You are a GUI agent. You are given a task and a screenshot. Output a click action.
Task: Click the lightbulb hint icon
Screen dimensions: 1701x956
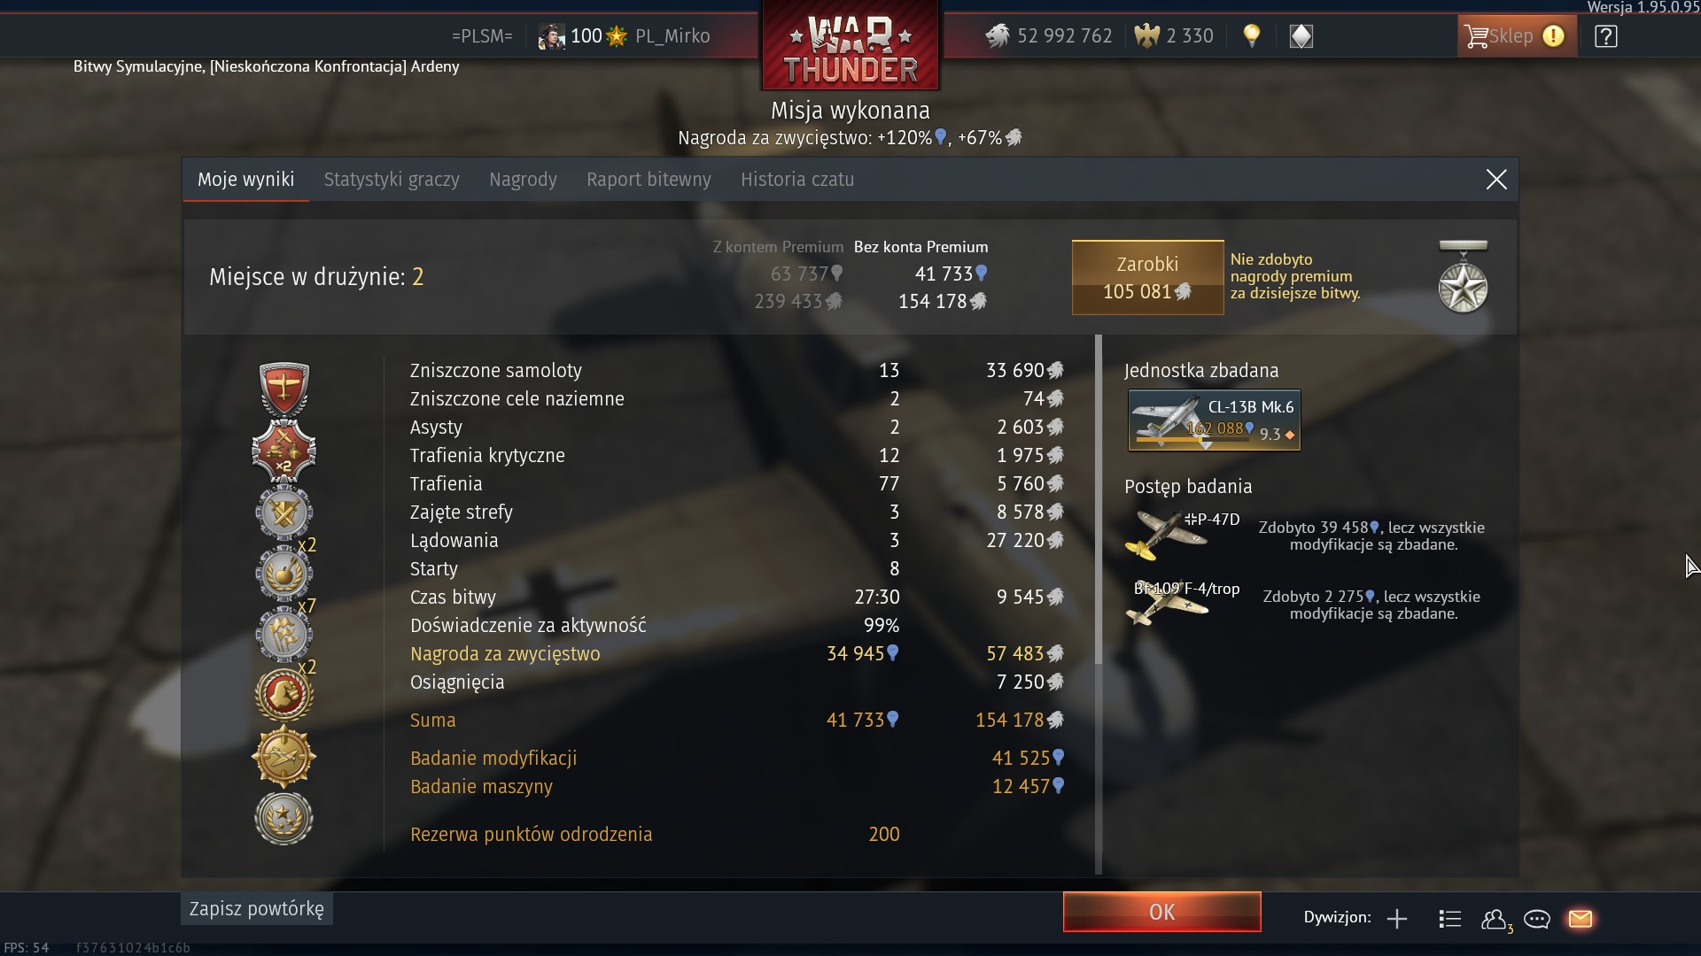[x=1251, y=35]
